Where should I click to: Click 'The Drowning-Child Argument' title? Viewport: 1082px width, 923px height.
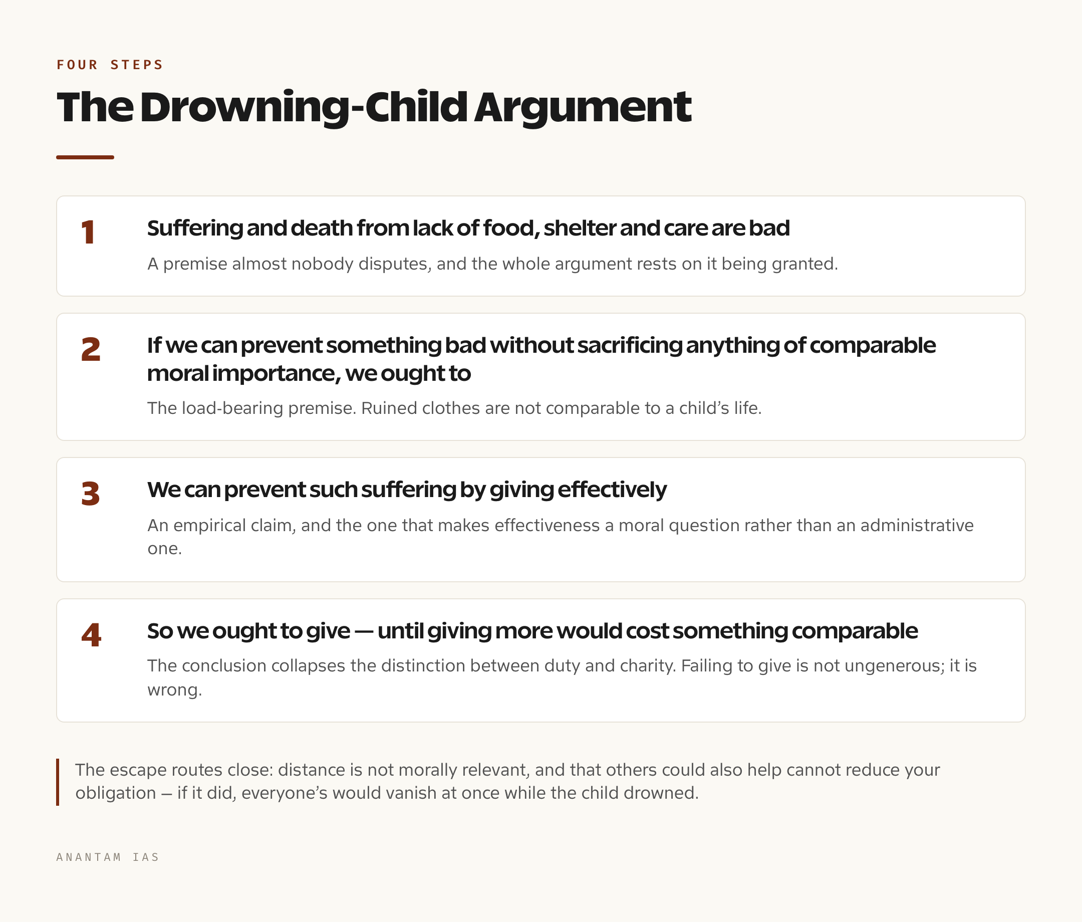pyautogui.click(x=374, y=108)
